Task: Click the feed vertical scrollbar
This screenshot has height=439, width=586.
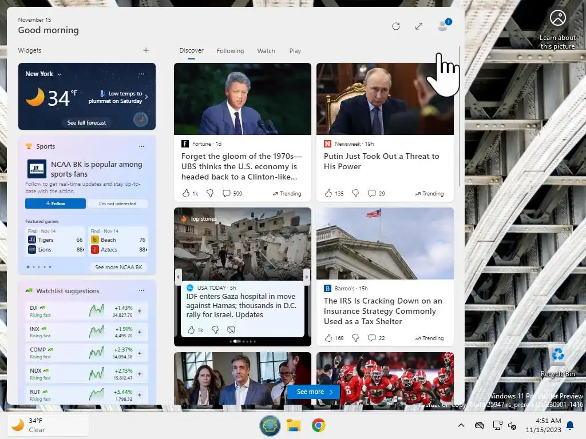Action: tap(459, 115)
